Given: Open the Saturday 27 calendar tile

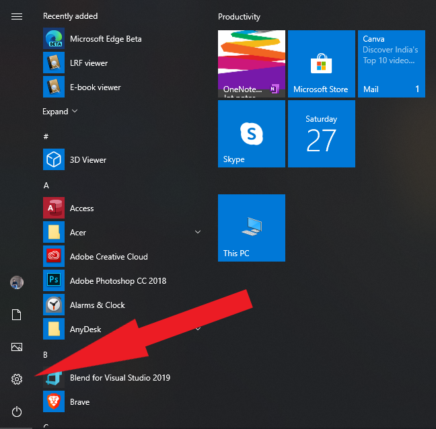Looking at the screenshot, I should pyautogui.click(x=322, y=134).
